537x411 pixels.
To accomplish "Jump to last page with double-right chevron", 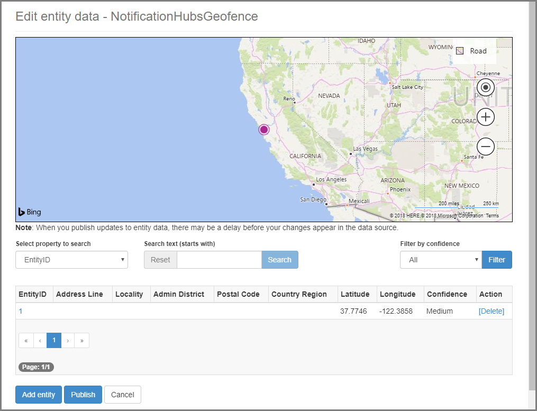I will click(x=81, y=340).
